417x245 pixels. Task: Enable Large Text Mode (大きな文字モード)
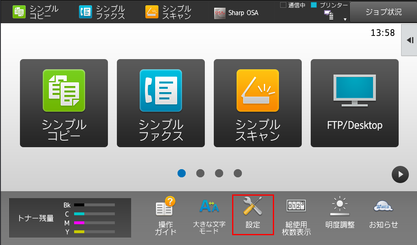(x=209, y=216)
